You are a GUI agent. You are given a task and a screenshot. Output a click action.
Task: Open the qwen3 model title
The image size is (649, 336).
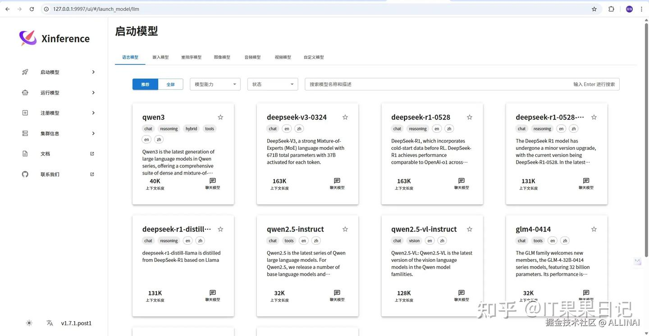pyautogui.click(x=154, y=117)
